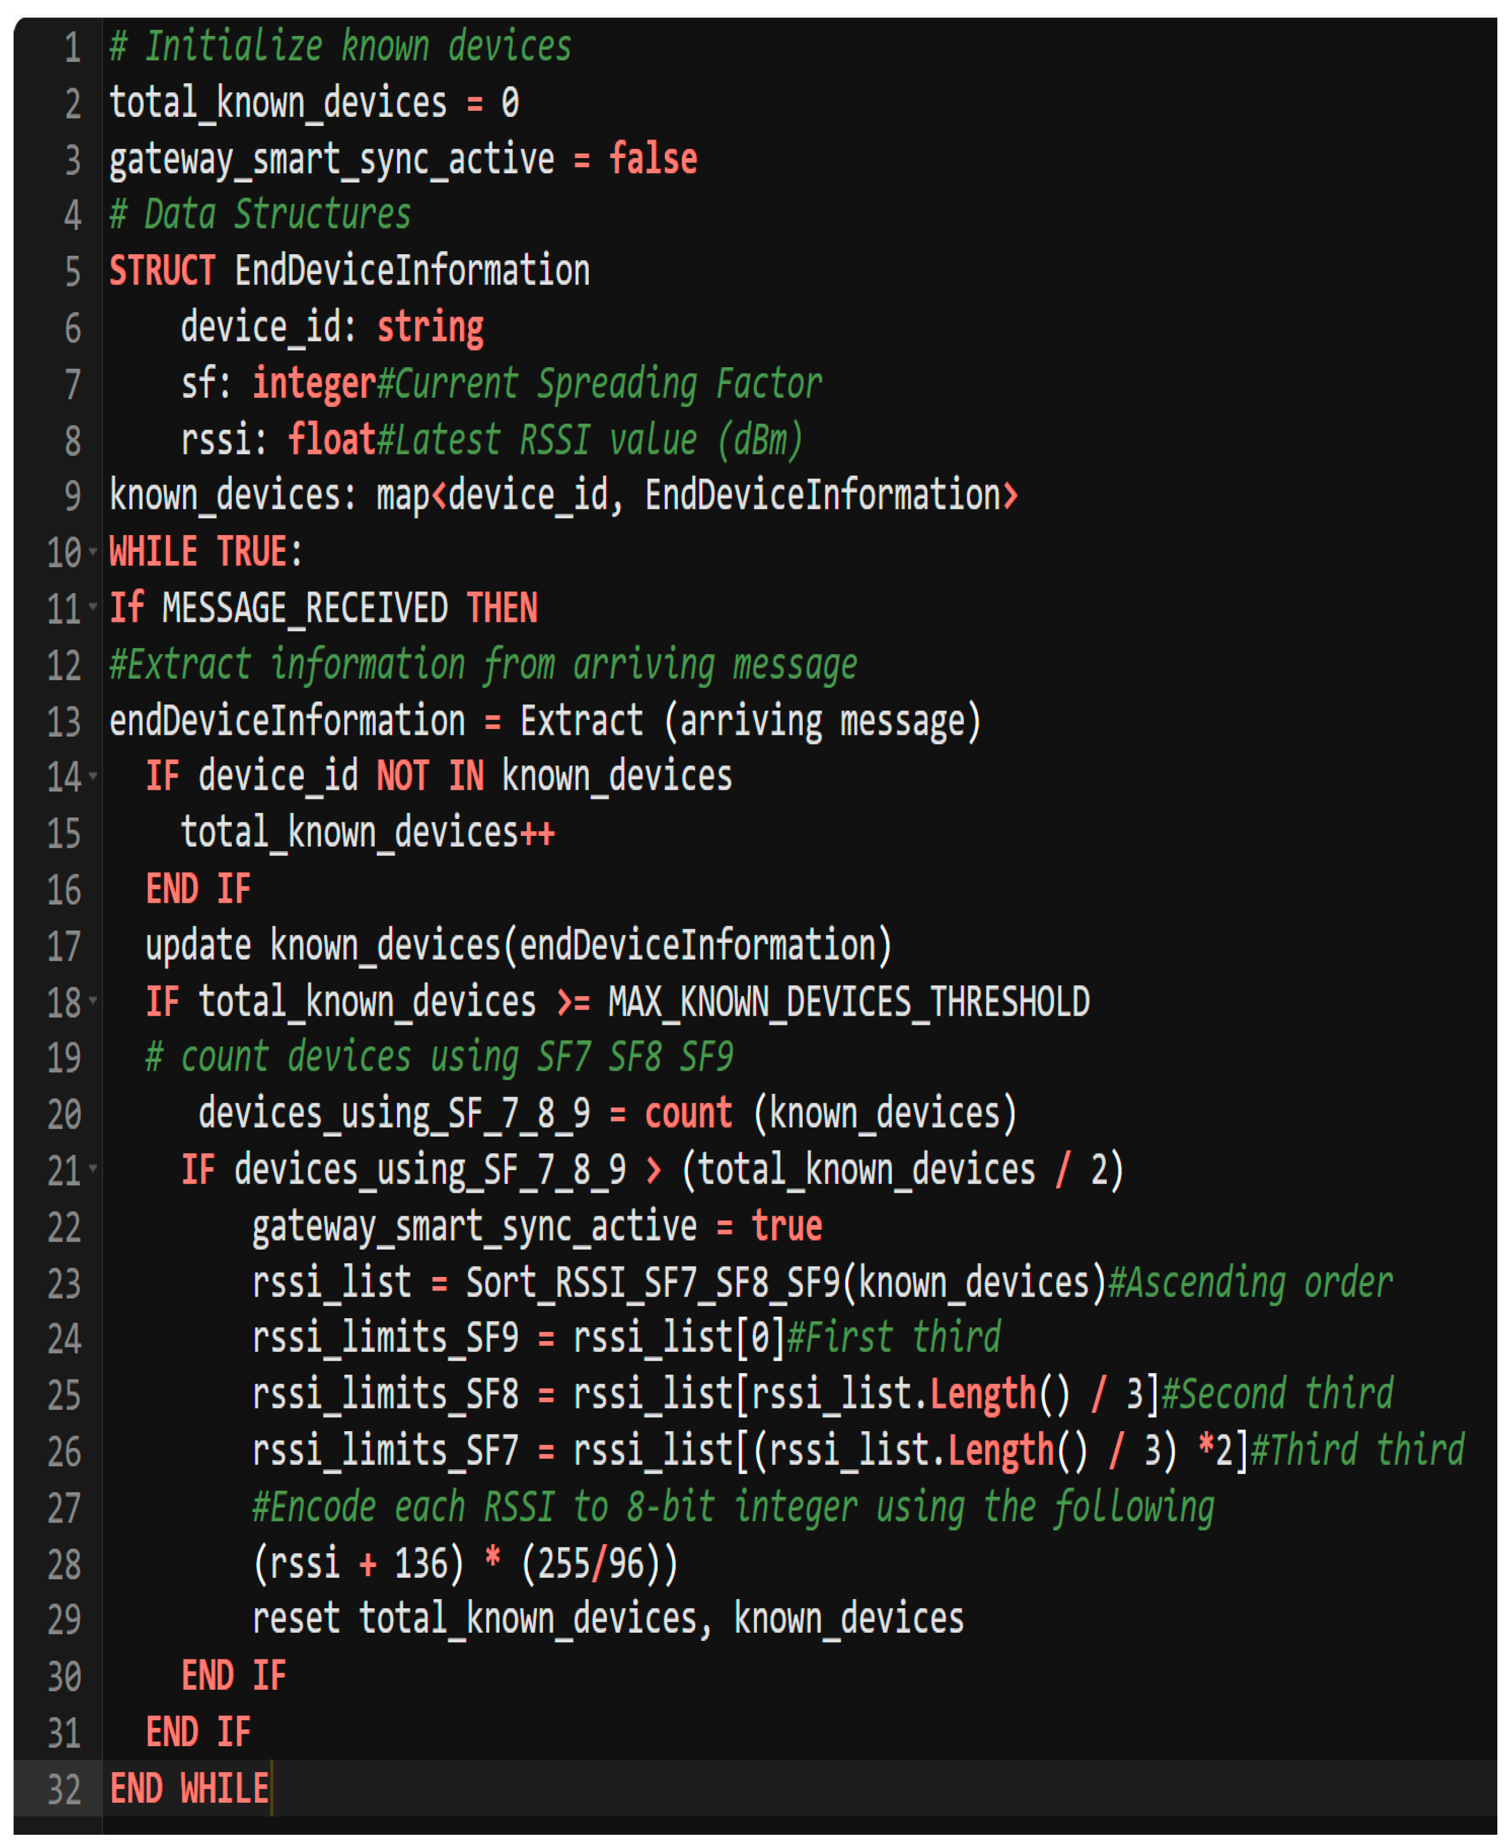The height and width of the screenshot is (1844, 1512).
Task: Click the count keyword on line 20
Action: (688, 1113)
